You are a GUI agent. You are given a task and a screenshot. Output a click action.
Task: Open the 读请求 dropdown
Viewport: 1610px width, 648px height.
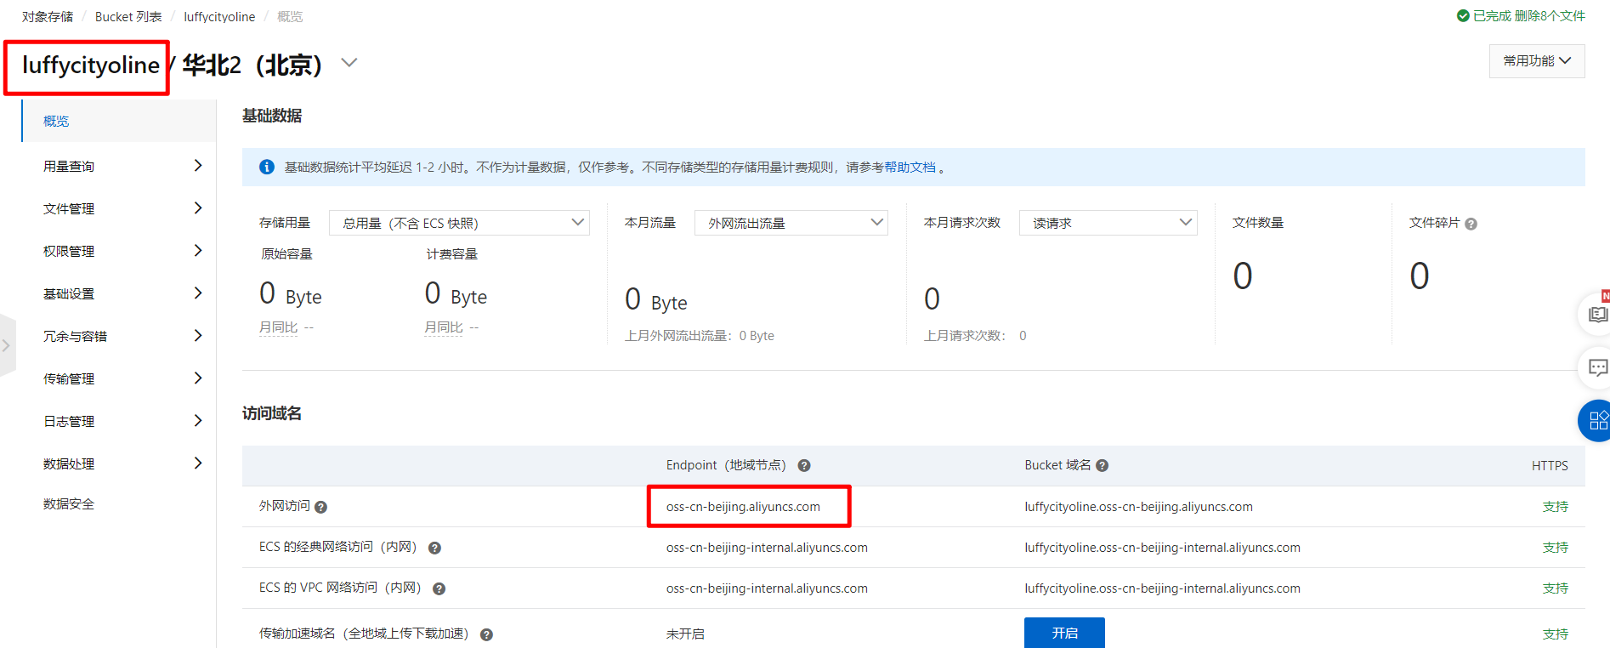point(1108,223)
